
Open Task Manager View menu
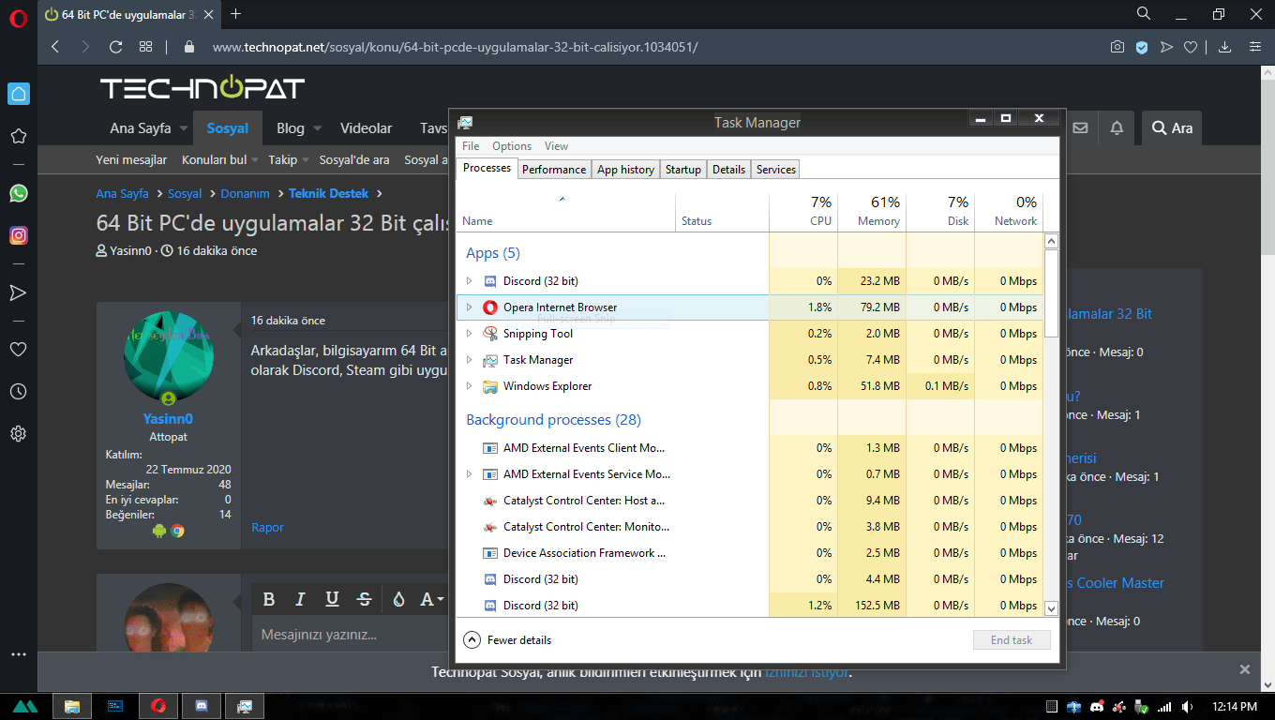(556, 146)
